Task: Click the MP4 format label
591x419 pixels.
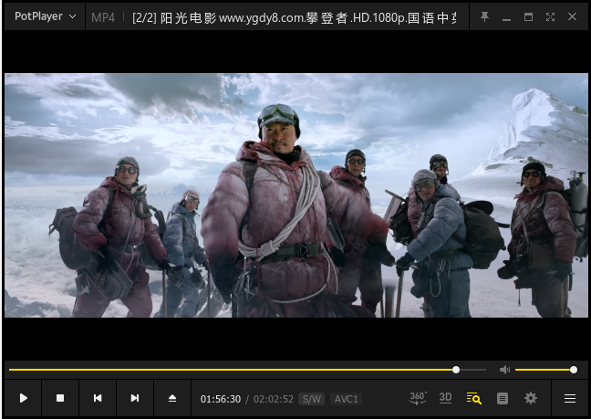Action: pyautogui.click(x=103, y=17)
